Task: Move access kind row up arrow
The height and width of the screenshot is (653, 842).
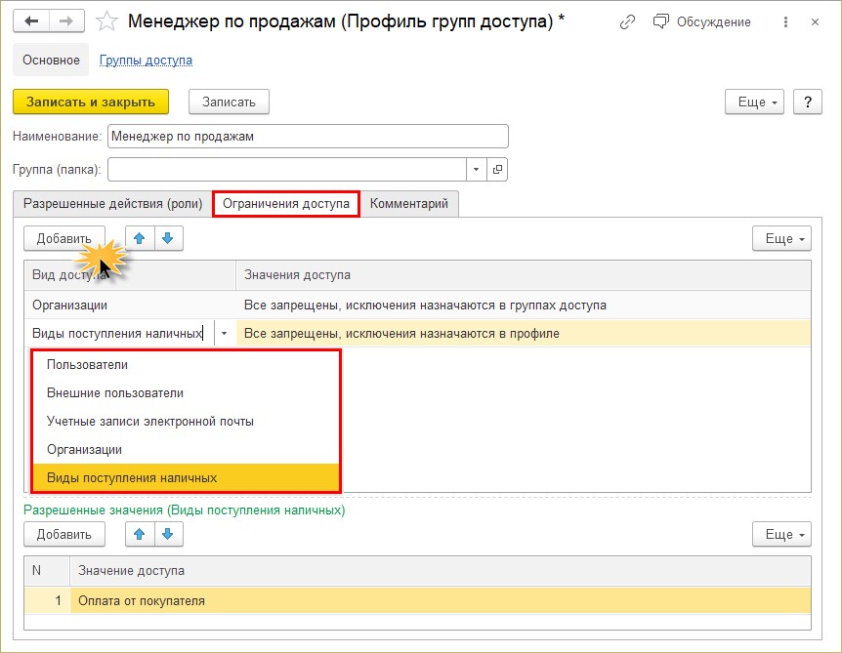Action: (x=140, y=238)
